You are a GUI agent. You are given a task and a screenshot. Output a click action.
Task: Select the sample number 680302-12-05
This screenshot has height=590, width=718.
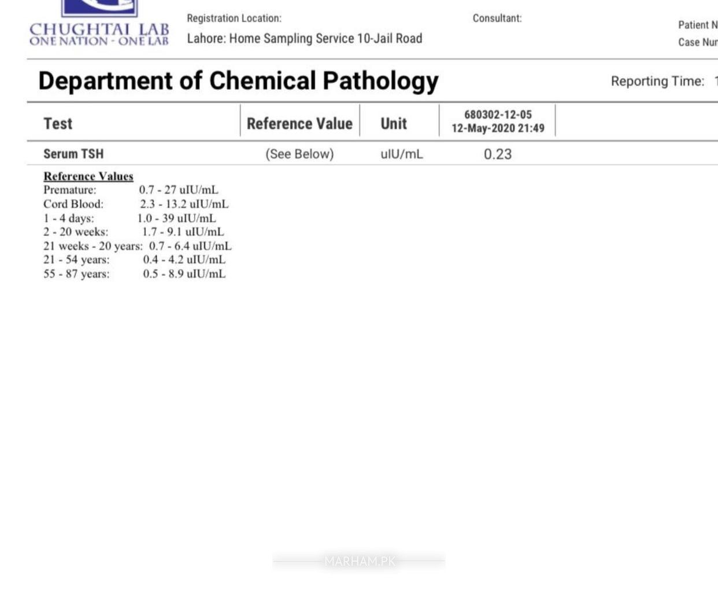pyautogui.click(x=498, y=114)
